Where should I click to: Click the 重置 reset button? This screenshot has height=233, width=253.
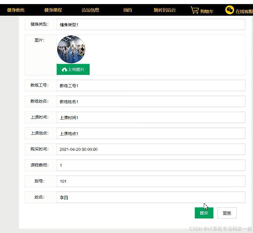pyautogui.click(x=227, y=213)
